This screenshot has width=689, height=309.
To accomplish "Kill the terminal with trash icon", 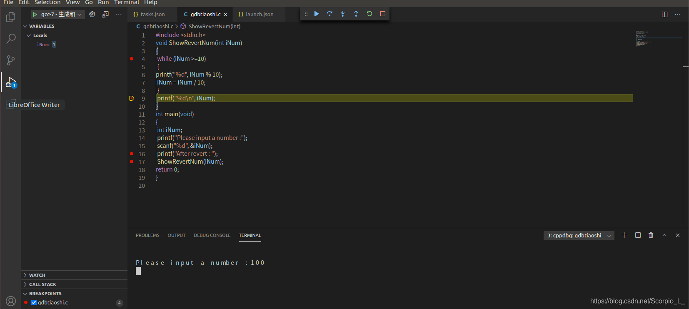I will pos(651,235).
